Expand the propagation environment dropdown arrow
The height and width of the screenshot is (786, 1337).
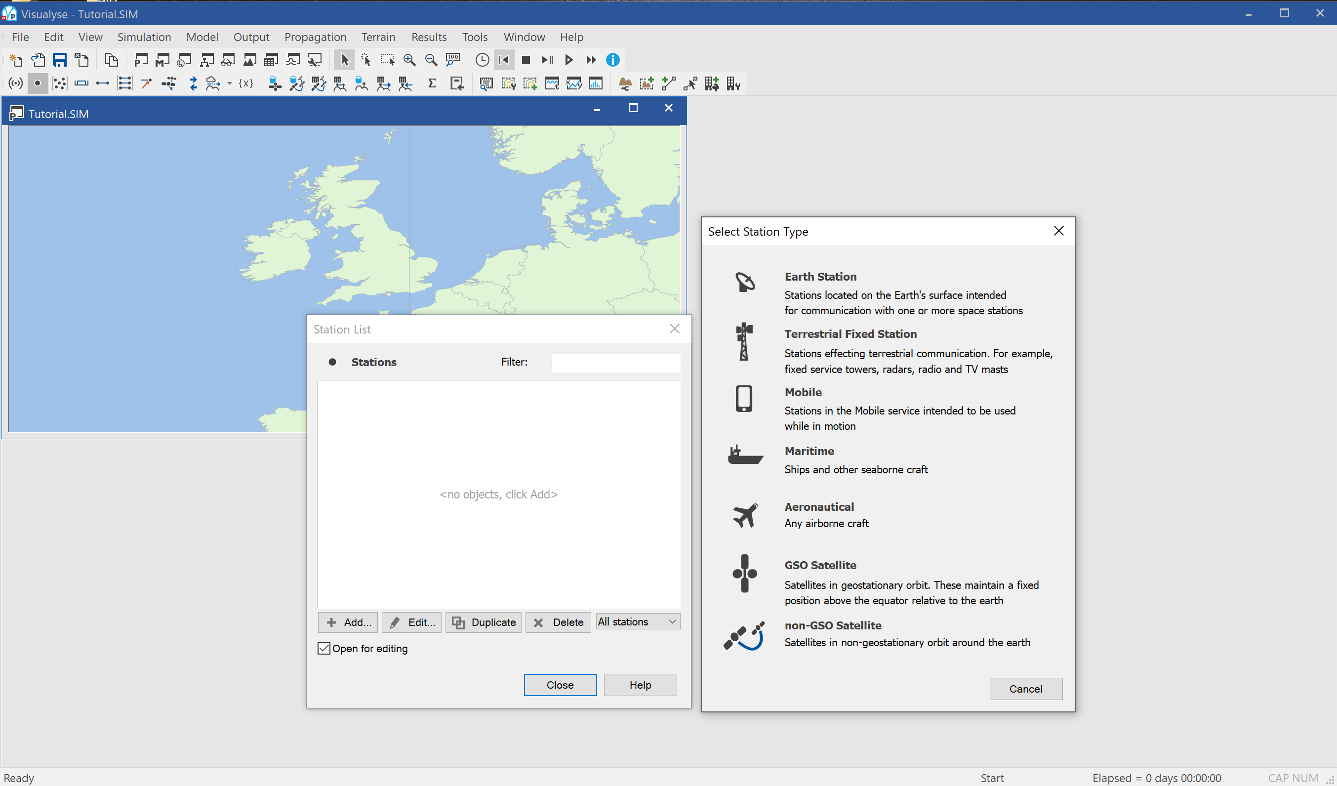click(x=230, y=83)
